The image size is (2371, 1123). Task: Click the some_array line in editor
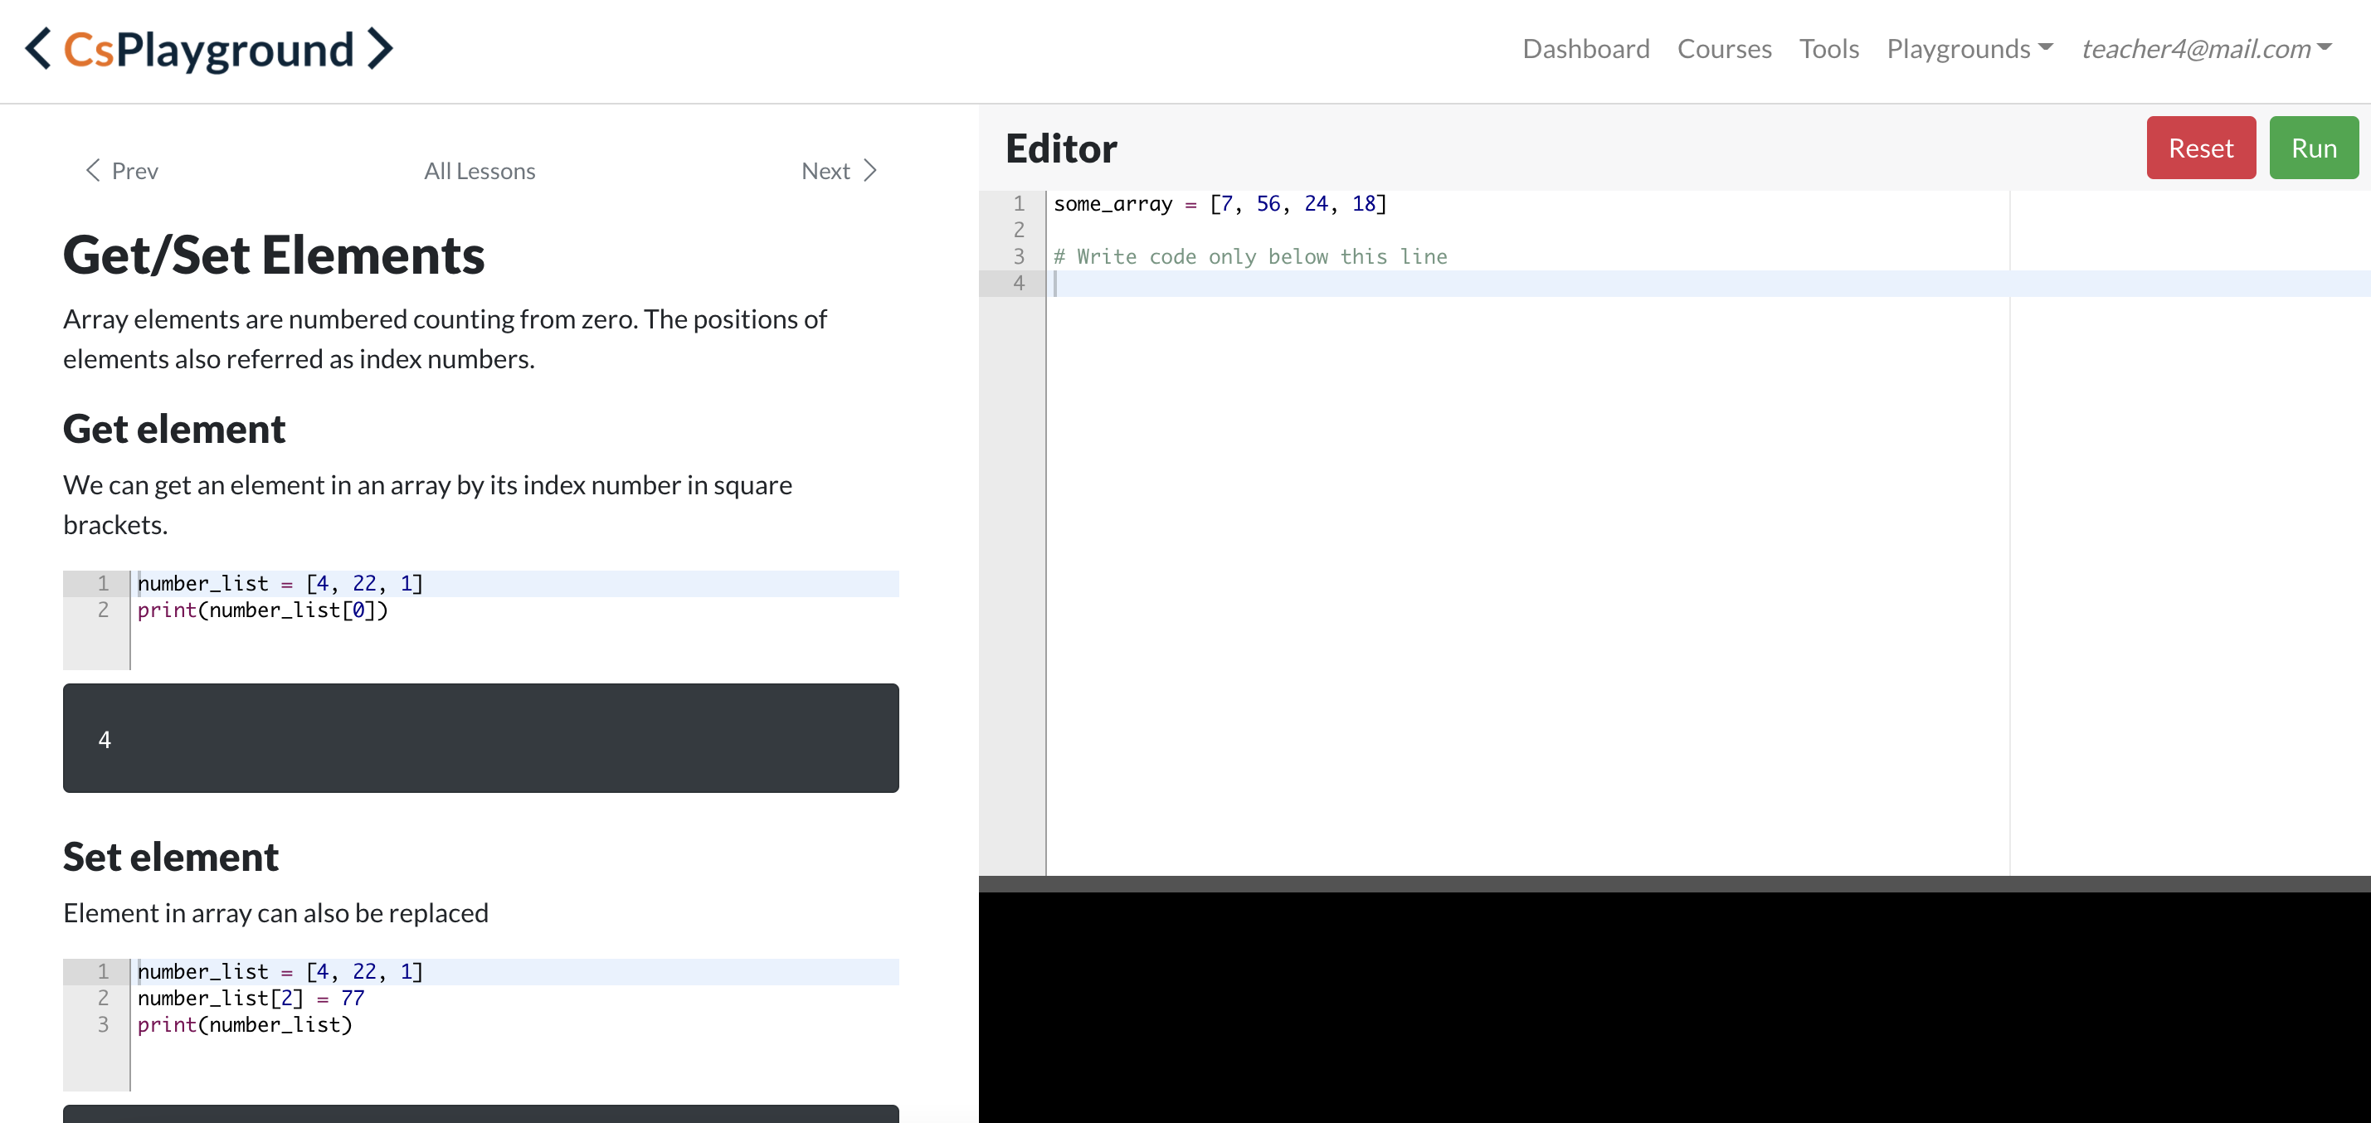pyautogui.click(x=1220, y=204)
